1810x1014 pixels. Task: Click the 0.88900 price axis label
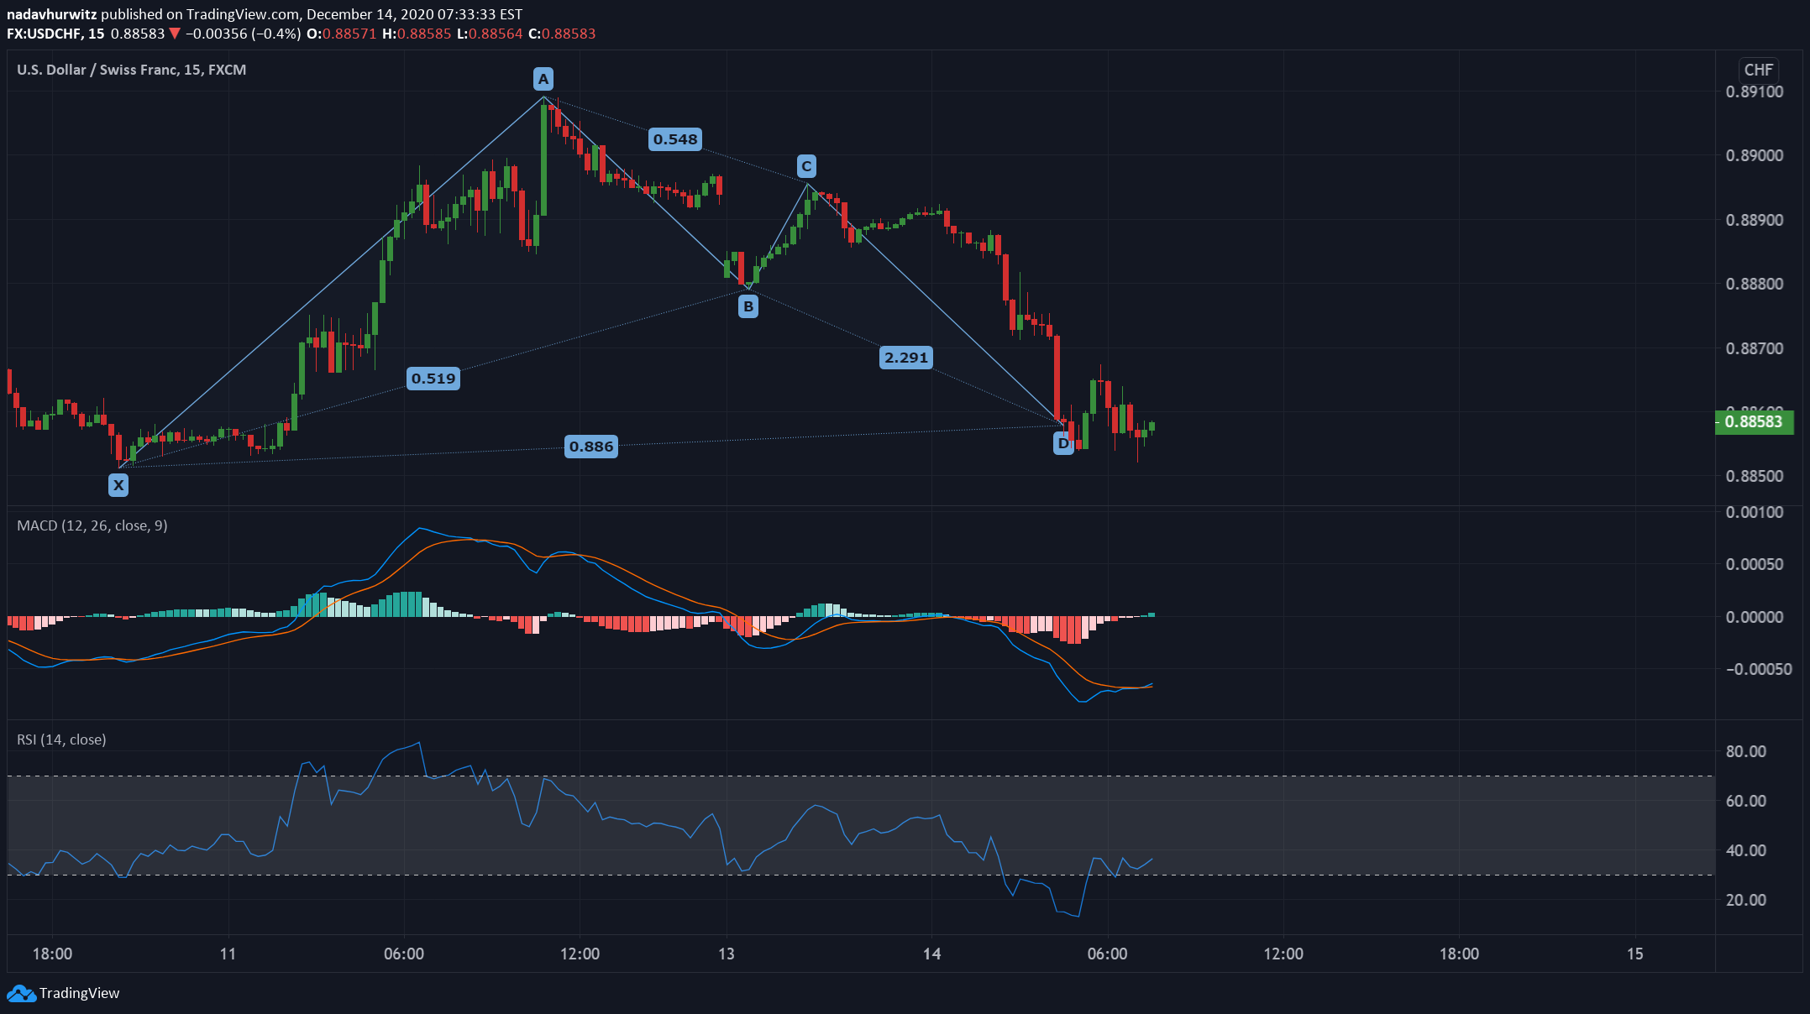pyautogui.click(x=1755, y=220)
